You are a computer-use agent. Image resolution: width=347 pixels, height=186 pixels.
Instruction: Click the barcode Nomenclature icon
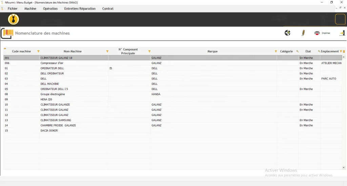(x=8, y=33)
